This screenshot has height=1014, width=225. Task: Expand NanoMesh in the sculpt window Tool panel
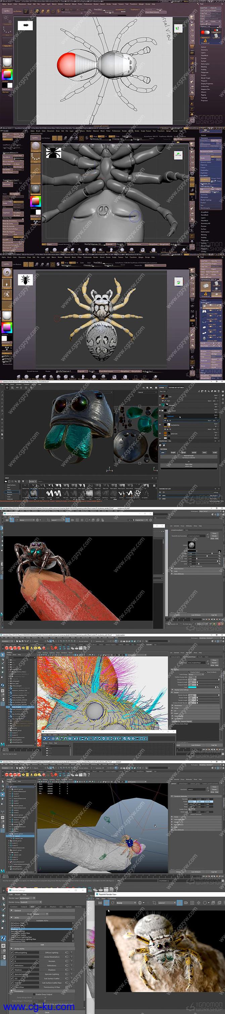[205, 215]
